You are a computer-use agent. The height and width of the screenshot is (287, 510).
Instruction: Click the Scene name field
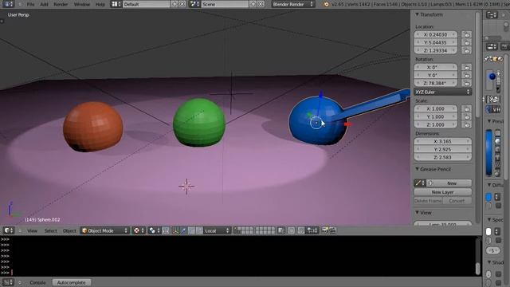[225, 4]
